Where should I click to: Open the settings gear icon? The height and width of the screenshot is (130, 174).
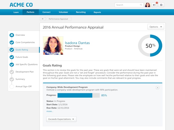click(x=162, y=5)
